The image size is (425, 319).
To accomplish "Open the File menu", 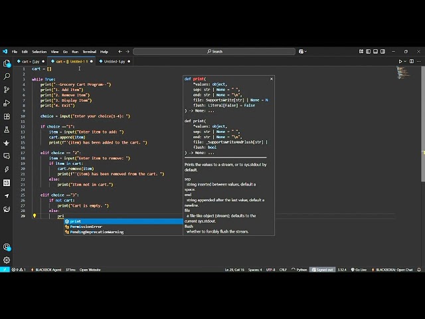I will click(15, 52).
